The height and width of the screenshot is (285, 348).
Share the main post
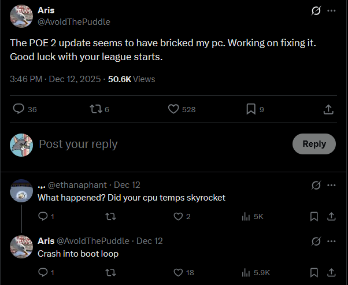[x=328, y=109]
